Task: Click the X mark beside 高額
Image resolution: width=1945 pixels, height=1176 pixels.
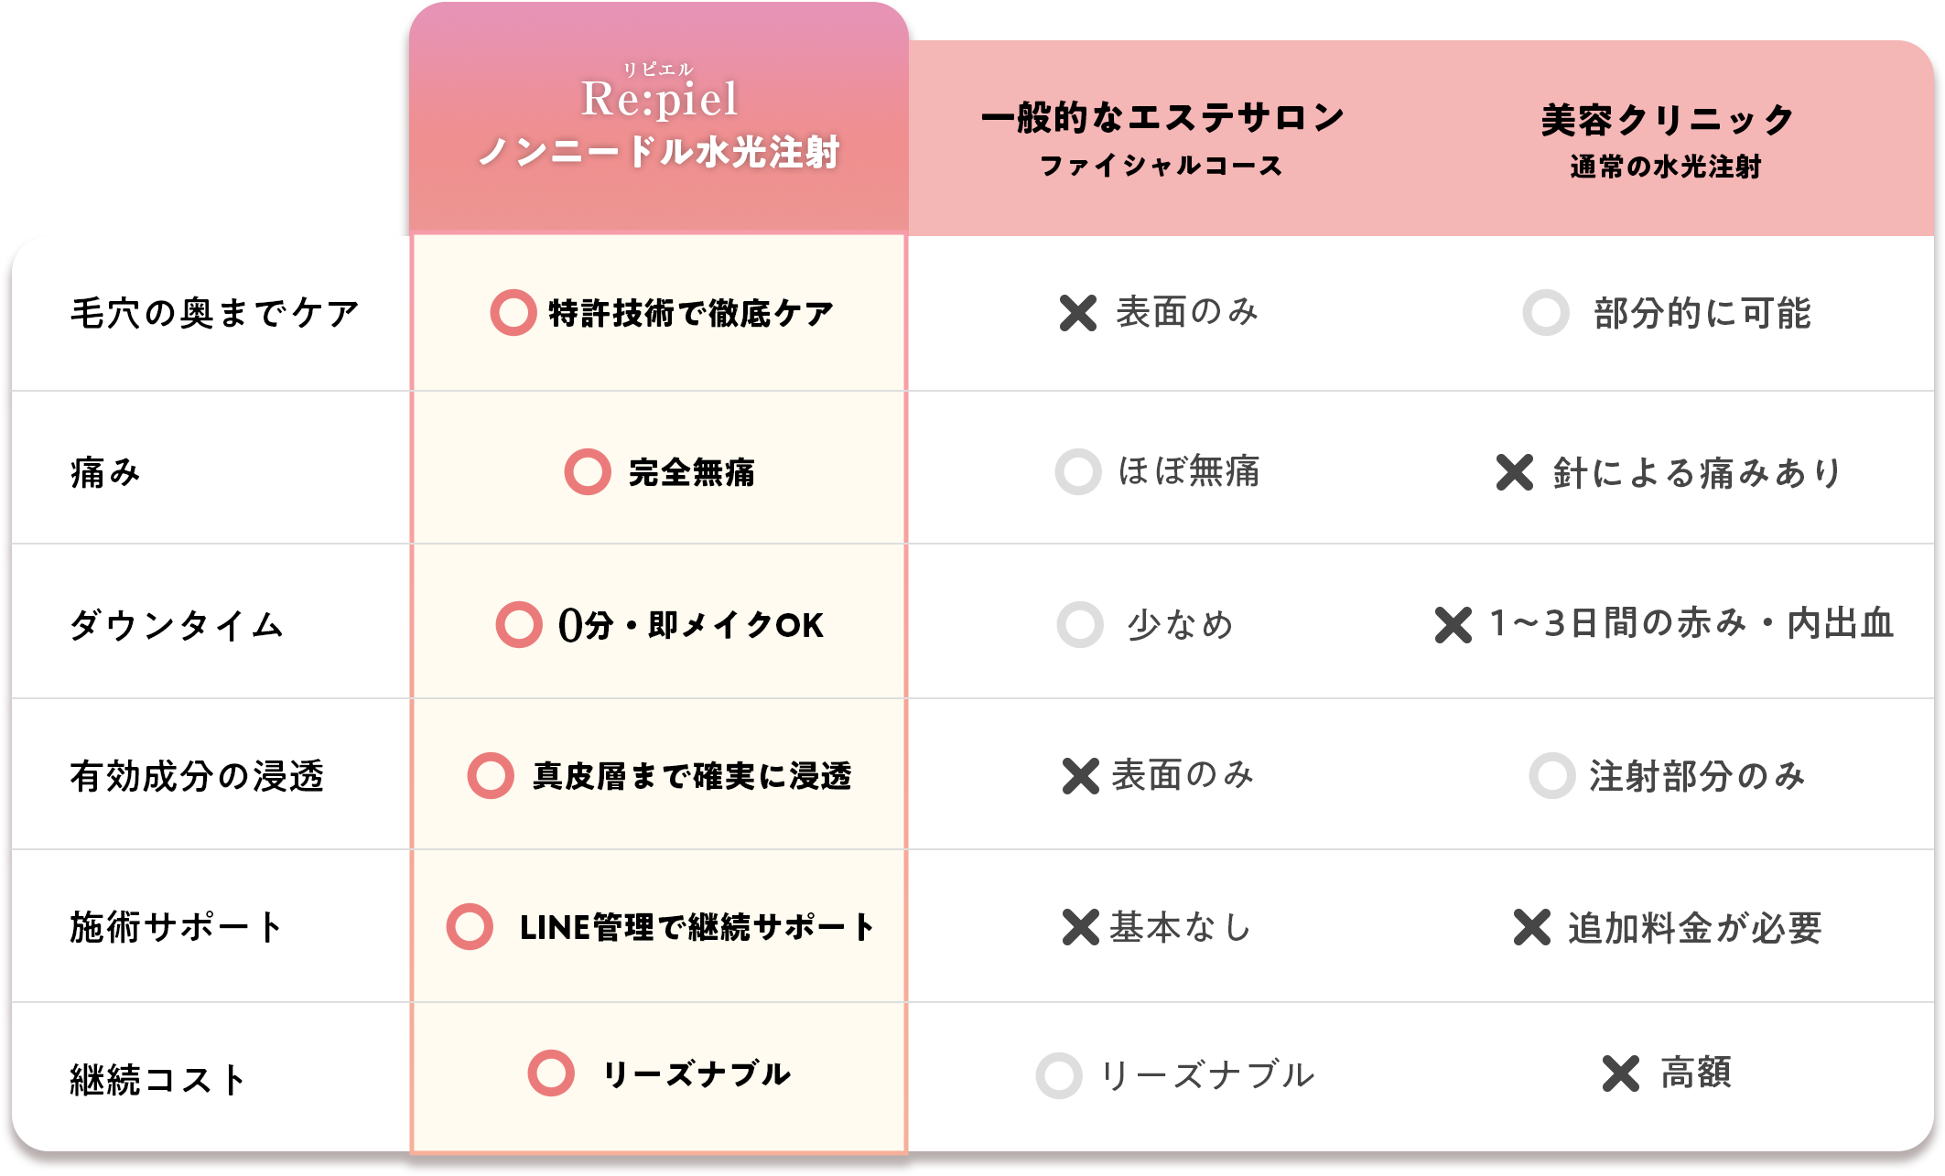Action: click(x=1621, y=1074)
